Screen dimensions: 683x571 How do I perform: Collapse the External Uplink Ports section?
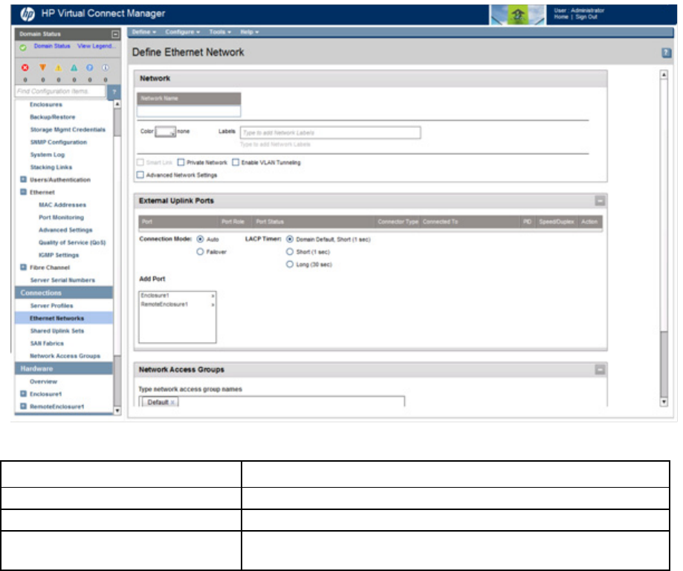600,201
